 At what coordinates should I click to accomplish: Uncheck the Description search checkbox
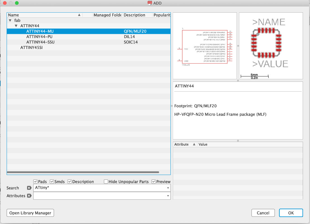click(x=70, y=181)
